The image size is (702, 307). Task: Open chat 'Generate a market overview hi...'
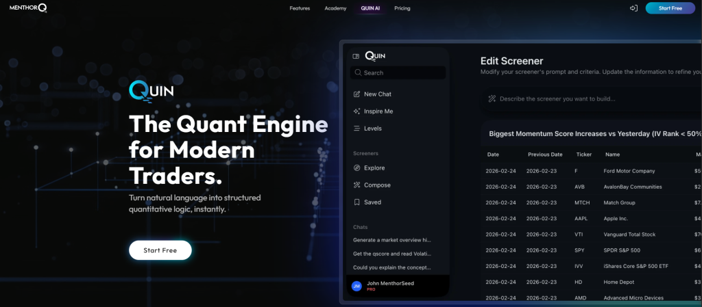[392, 239]
